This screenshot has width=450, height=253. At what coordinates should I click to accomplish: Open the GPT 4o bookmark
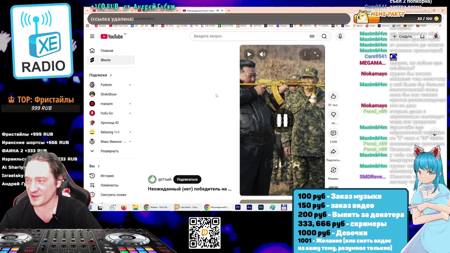pos(255,26)
